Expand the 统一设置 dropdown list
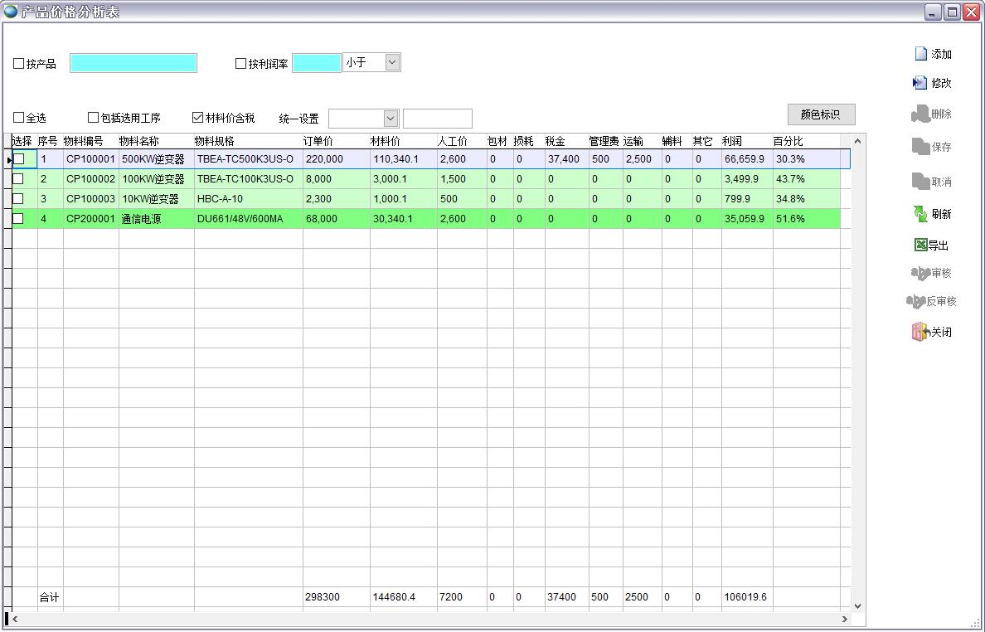 (391, 119)
